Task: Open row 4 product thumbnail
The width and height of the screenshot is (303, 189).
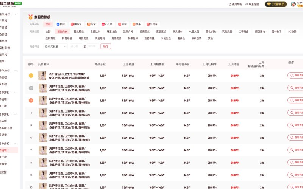Action: 42,113
